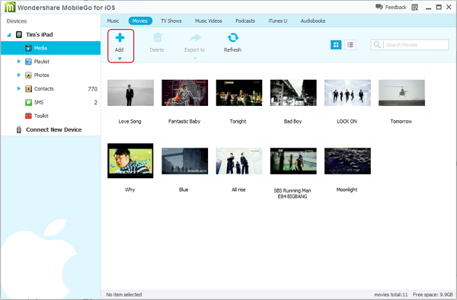Click the Toolkit label in sidebar
Image resolution: width=457 pixels, height=300 pixels.
click(x=41, y=116)
